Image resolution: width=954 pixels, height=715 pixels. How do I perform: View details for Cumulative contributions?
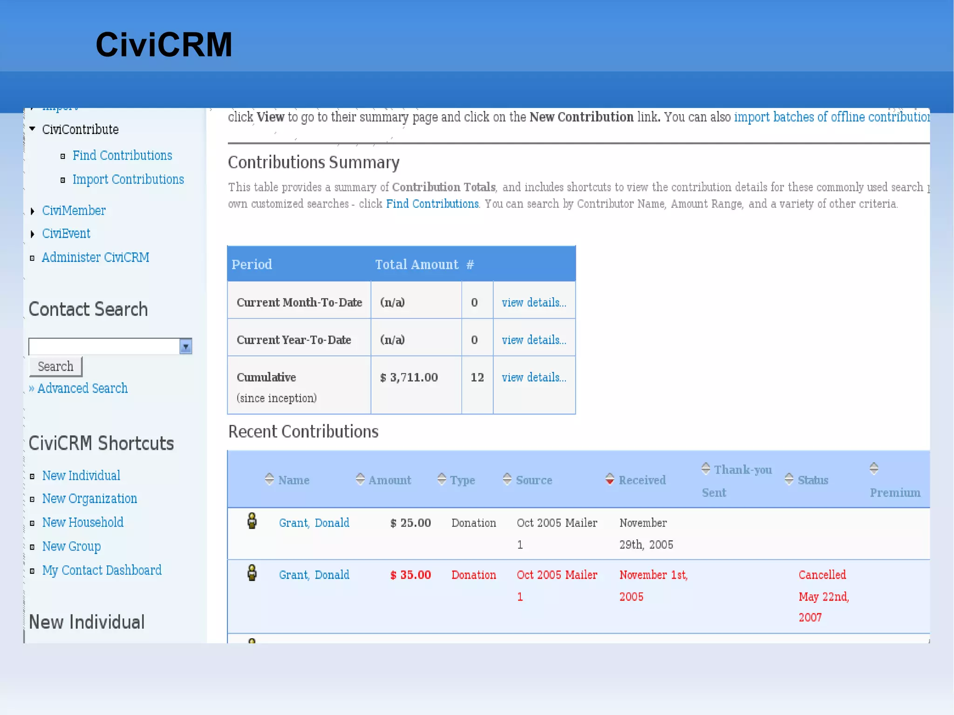[534, 377]
